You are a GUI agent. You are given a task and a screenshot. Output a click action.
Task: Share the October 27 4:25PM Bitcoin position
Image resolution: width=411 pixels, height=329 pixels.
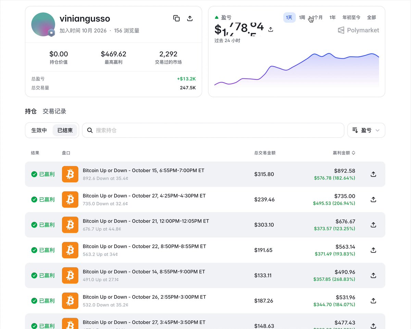(373, 199)
